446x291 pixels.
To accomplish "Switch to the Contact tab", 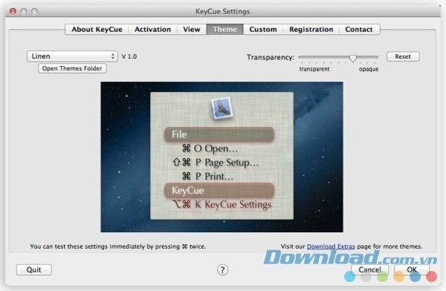I will pyautogui.click(x=359, y=29).
